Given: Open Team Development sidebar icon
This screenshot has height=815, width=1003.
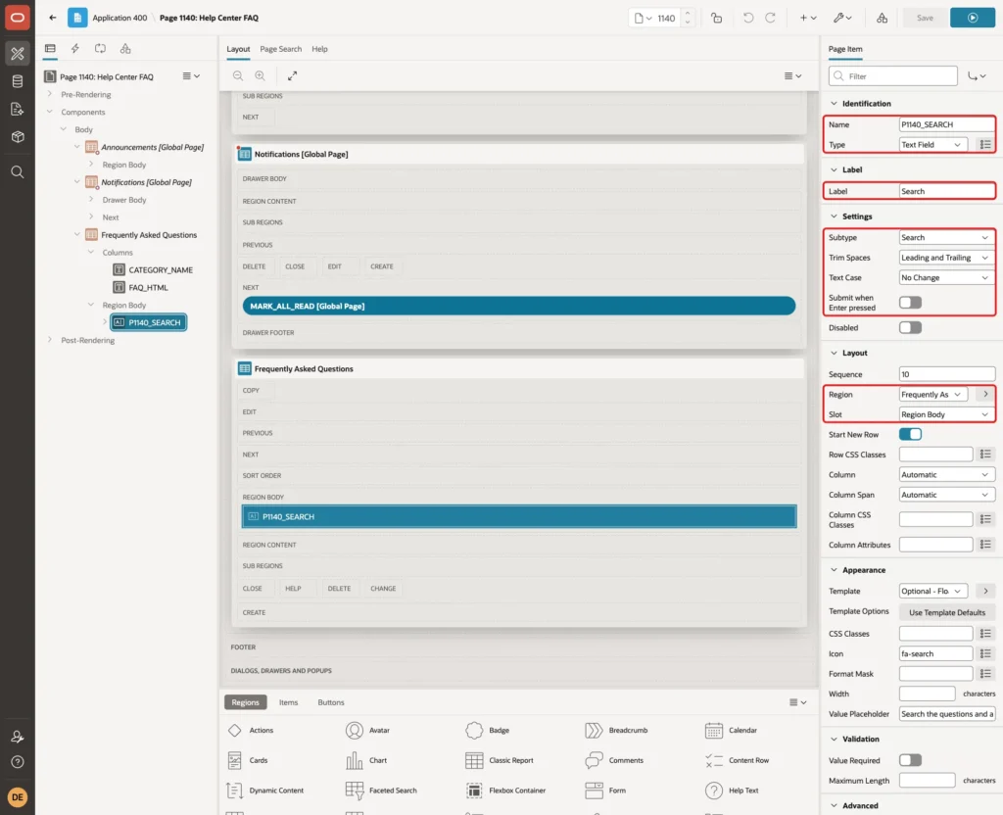Looking at the screenshot, I should (x=18, y=110).
